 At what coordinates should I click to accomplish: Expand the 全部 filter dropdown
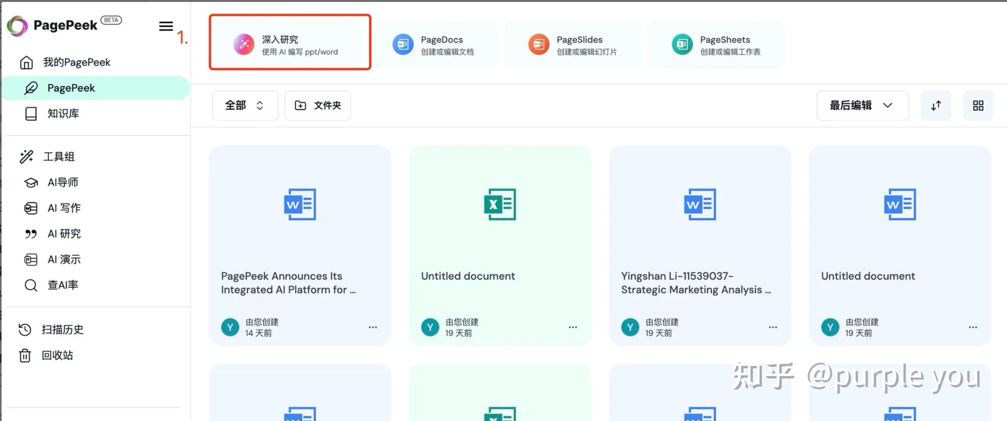coord(245,105)
